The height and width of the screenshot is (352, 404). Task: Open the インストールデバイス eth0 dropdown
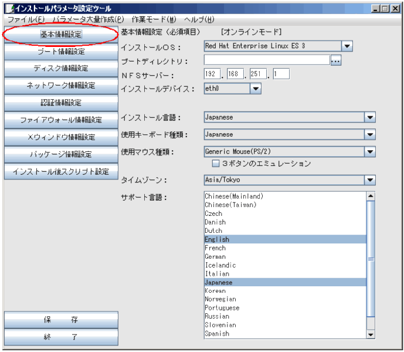tap(255, 89)
